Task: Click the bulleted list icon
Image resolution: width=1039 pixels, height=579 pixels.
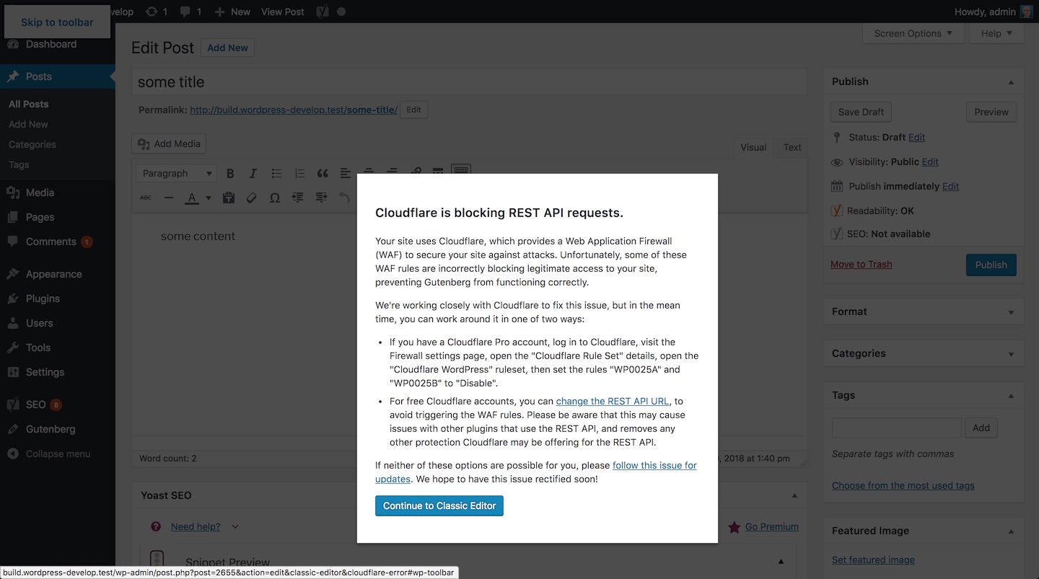Action: pos(276,173)
